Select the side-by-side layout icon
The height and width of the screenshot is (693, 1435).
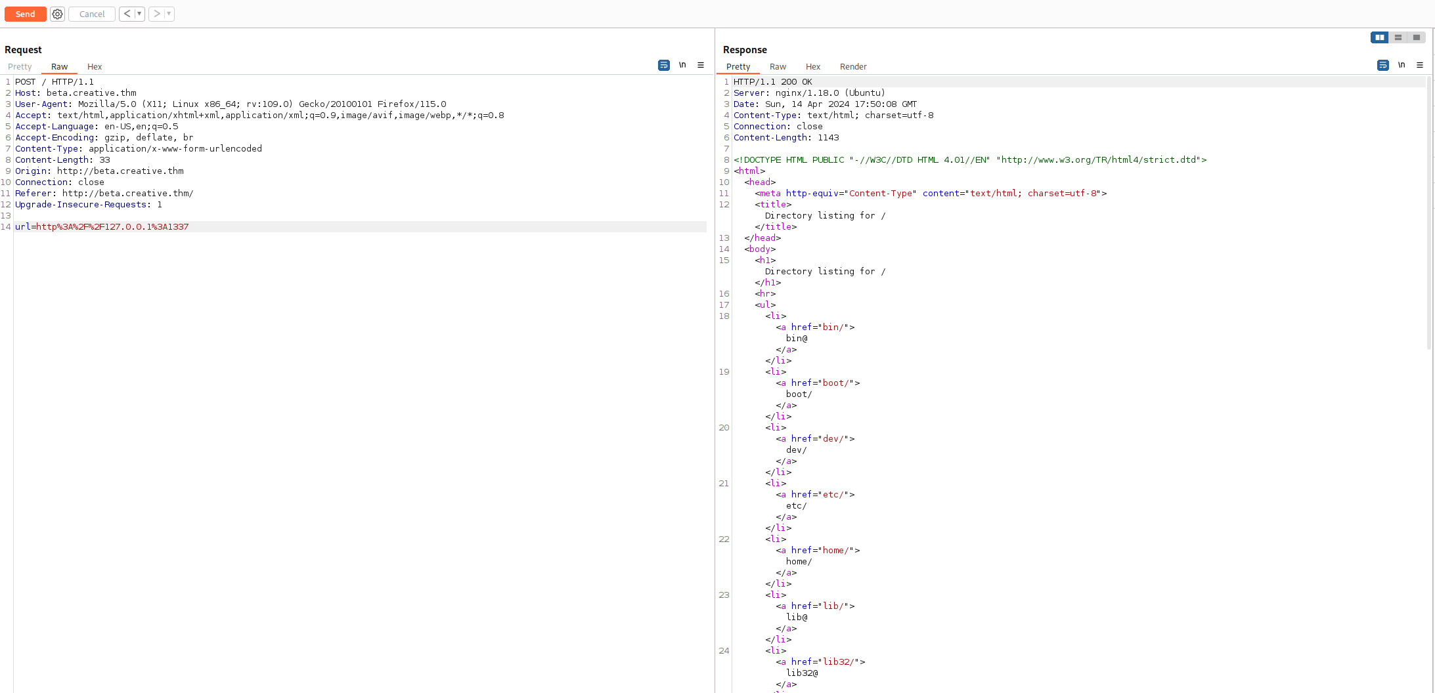pyautogui.click(x=1380, y=37)
